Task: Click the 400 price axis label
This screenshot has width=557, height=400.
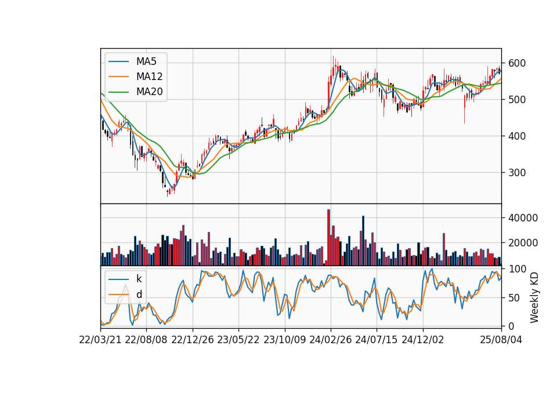Action: [516, 136]
